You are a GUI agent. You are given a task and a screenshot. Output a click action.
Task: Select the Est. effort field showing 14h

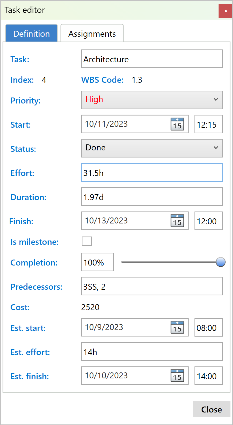click(x=152, y=352)
